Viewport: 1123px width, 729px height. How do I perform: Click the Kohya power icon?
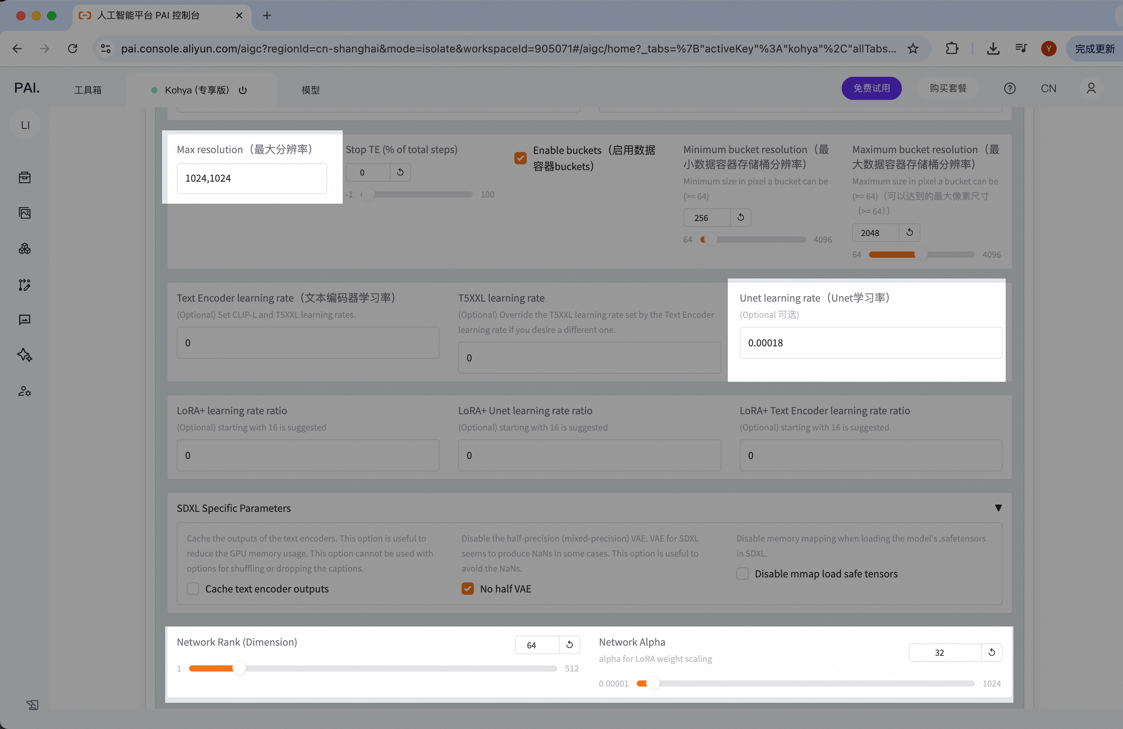[x=242, y=90]
